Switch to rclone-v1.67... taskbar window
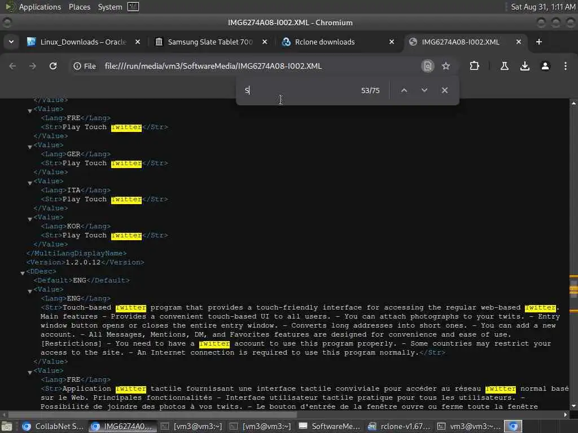578x433 pixels. (399, 426)
